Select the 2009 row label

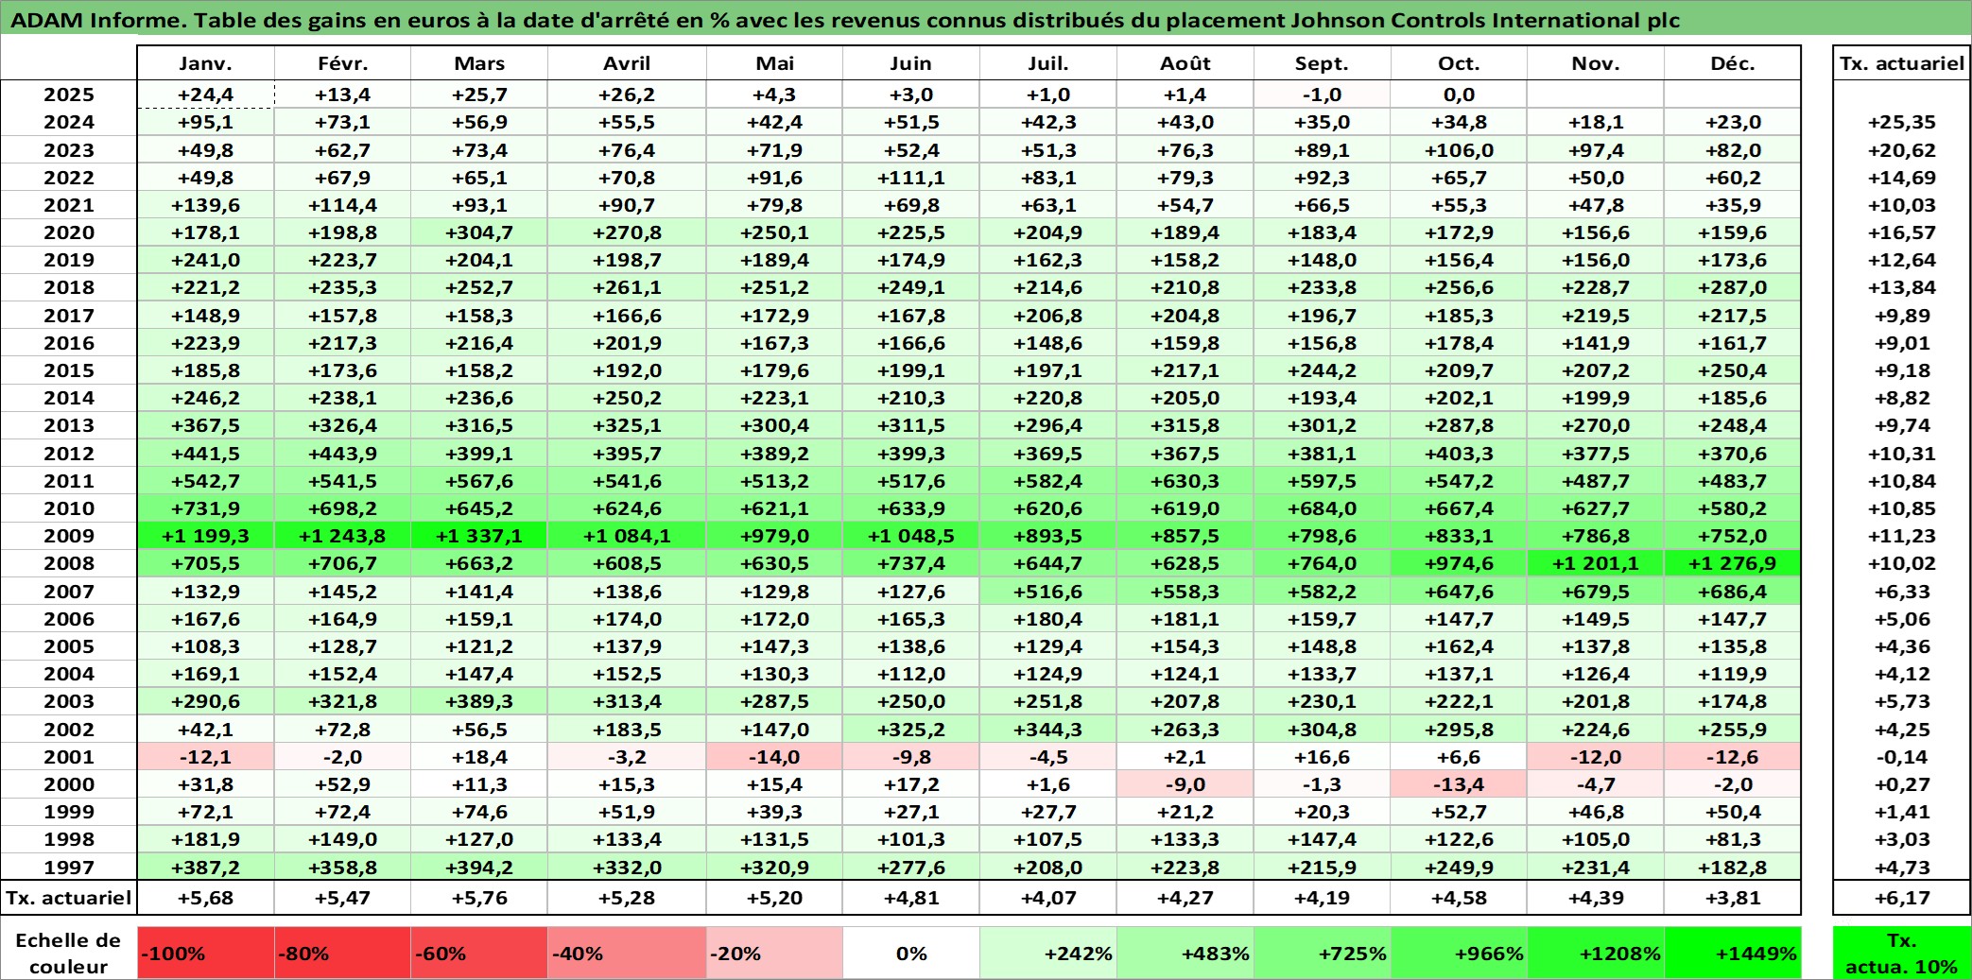[69, 536]
